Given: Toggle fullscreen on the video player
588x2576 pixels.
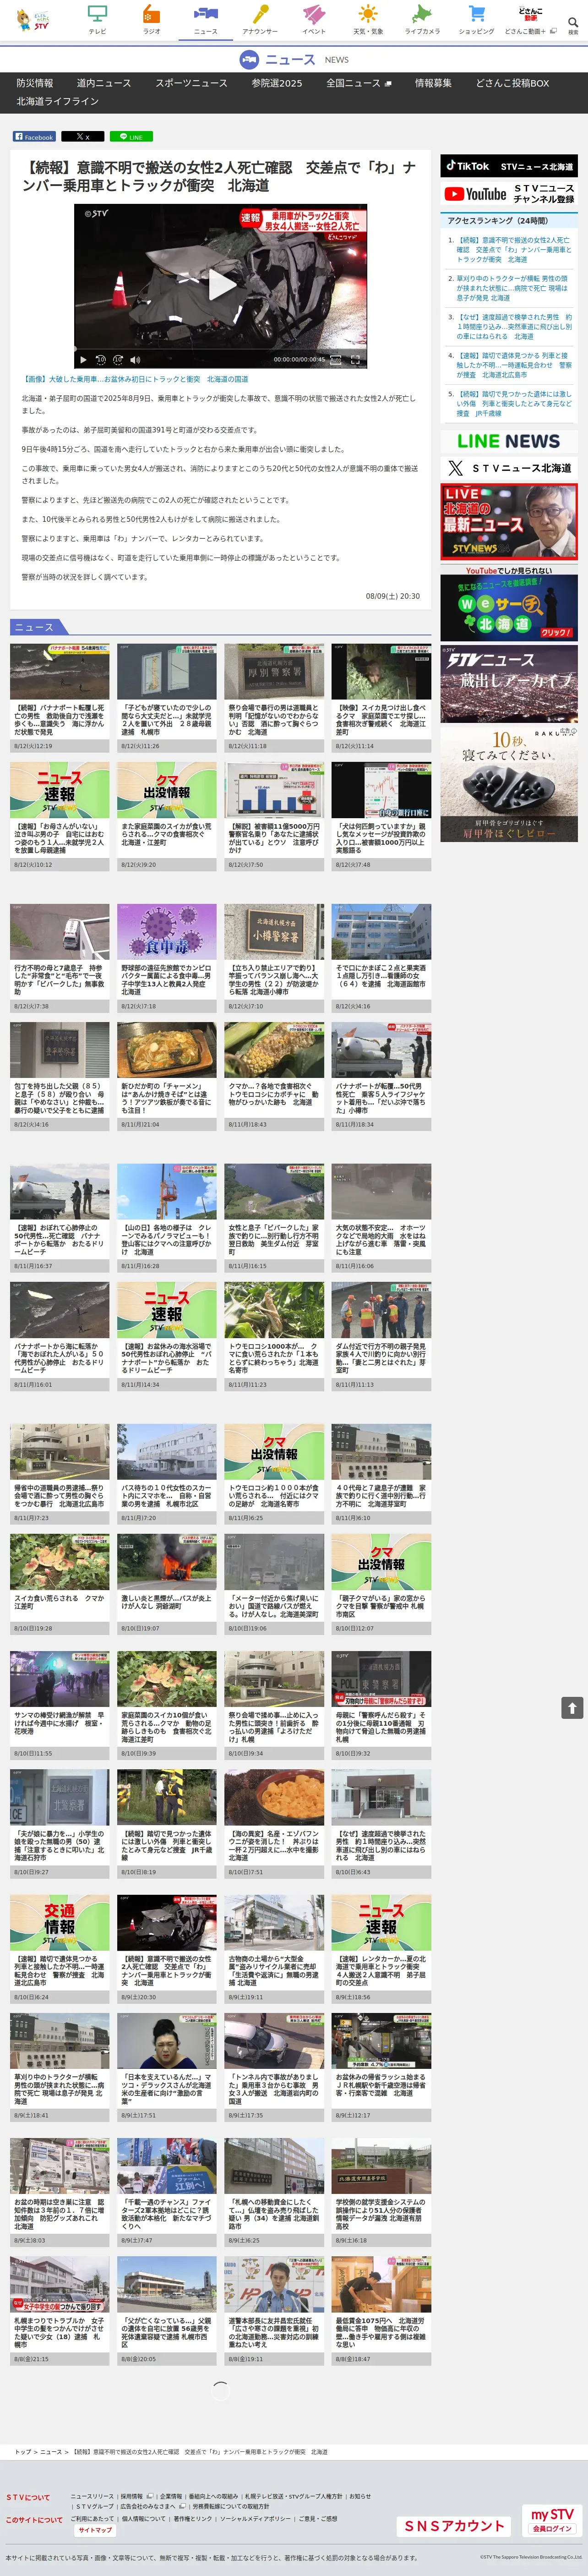Looking at the screenshot, I should [x=355, y=360].
